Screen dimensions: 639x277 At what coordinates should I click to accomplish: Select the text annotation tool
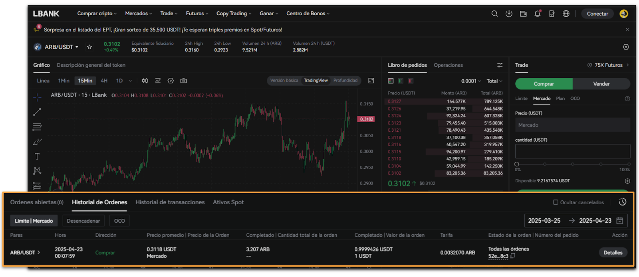pyautogui.click(x=37, y=156)
